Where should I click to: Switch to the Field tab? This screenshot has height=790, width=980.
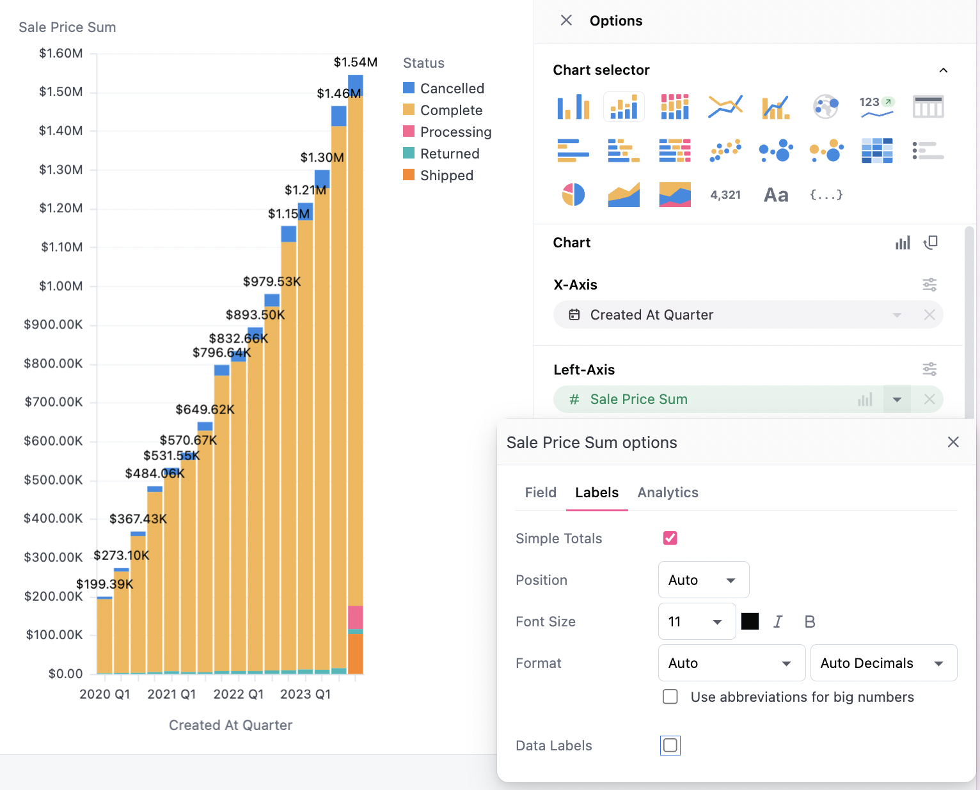(x=541, y=493)
